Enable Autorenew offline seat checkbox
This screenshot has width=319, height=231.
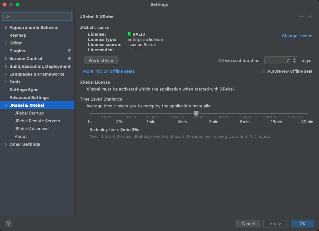tap(263, 71)
